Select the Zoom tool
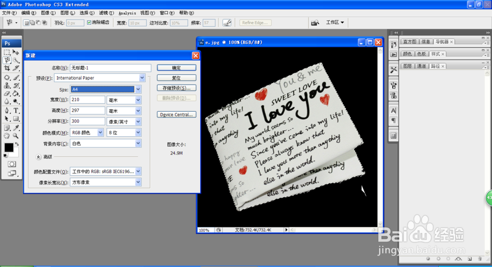 16,136
